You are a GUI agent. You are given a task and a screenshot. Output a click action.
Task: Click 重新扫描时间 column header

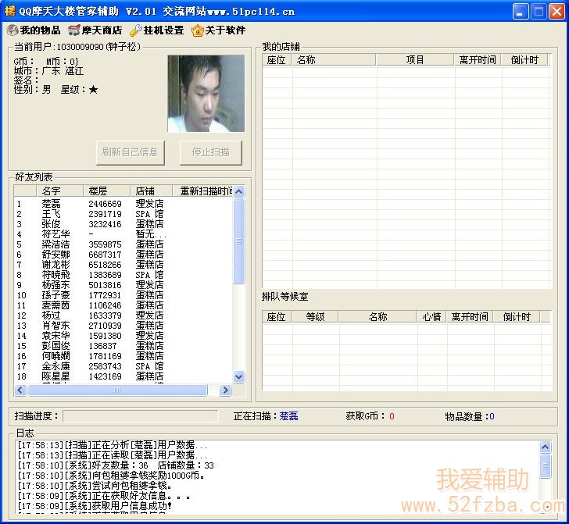coord(202,191)
